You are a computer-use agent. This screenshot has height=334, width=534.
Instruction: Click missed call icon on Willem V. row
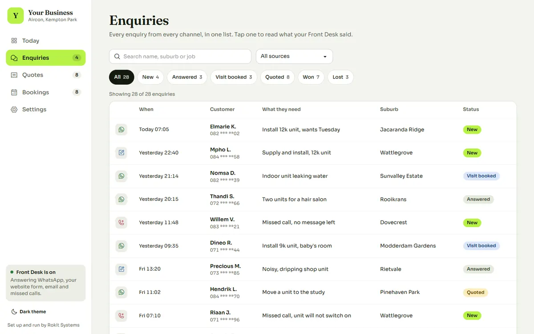pyautogui.click(x=121, y=223)
